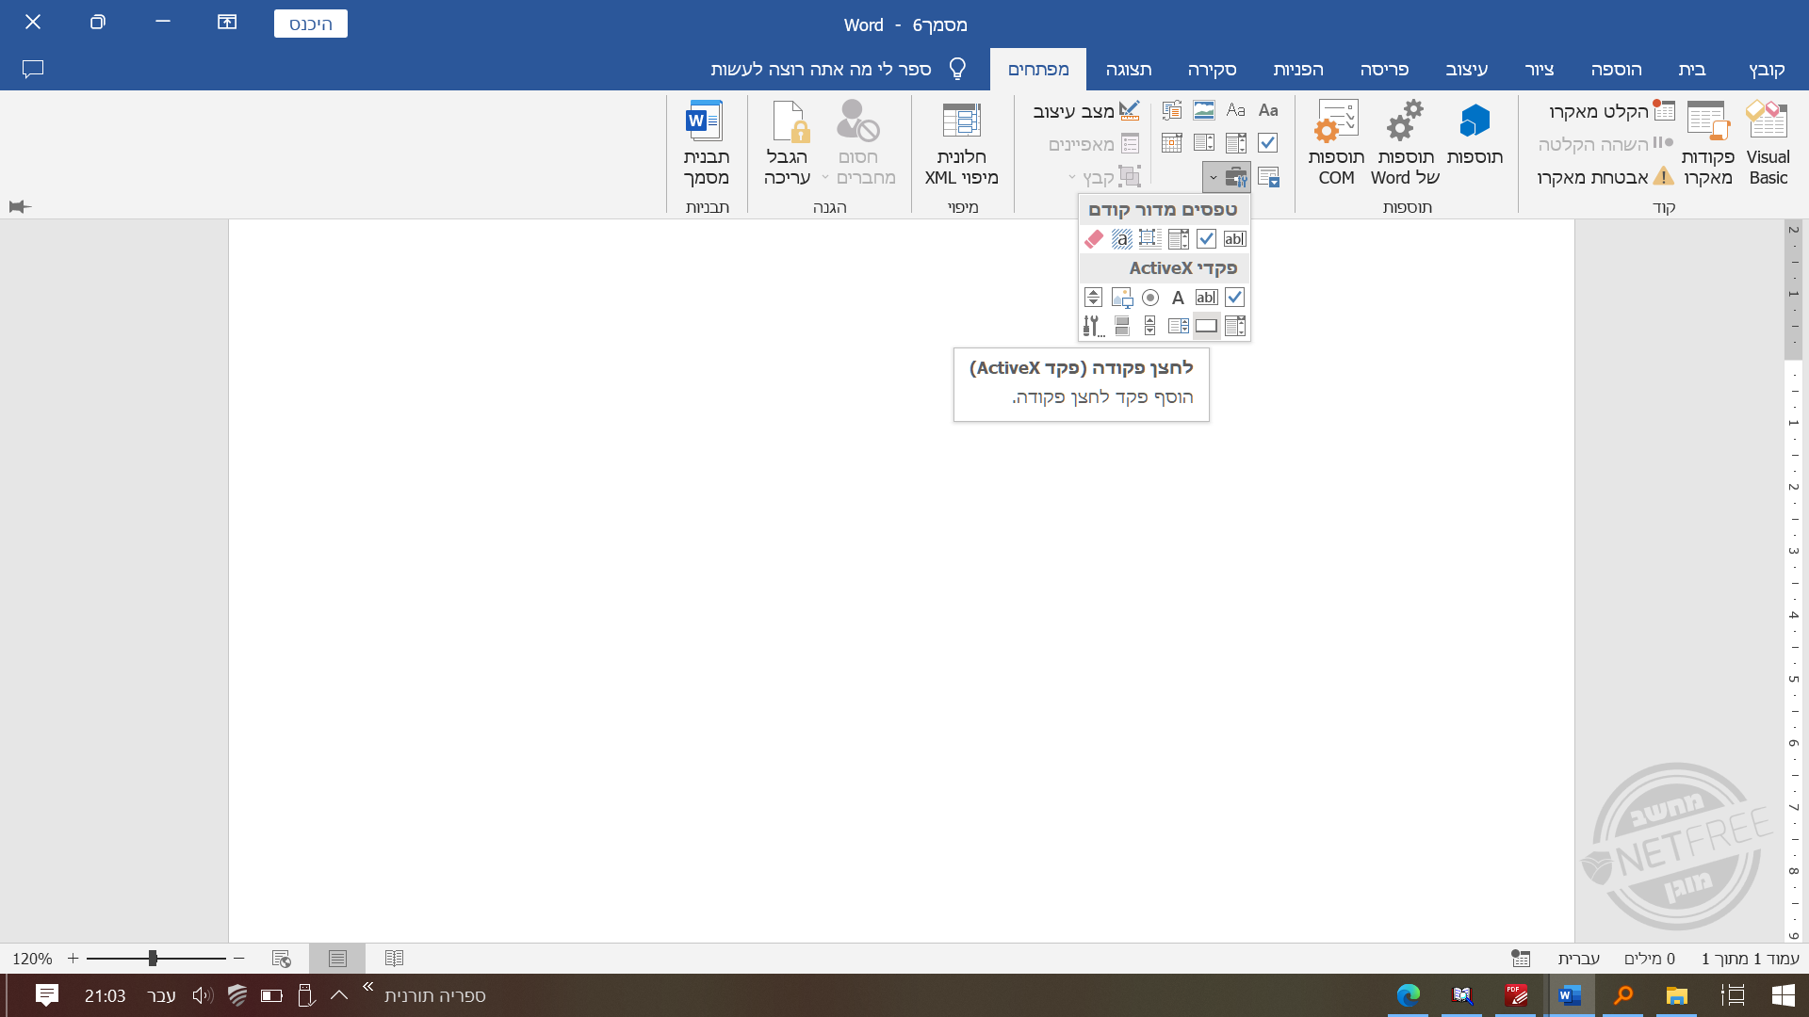The height and width of the screenshot is (1017, 1809).
Task: Open more ActiveX controls dialog
Action: pyautogui.click(x=1093, y=326)
